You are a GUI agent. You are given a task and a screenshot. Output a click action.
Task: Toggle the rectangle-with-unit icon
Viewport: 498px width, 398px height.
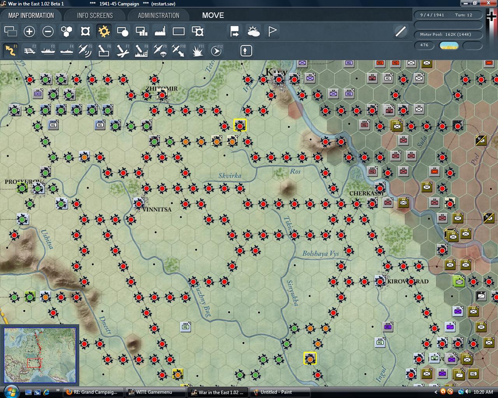[197, 31]
